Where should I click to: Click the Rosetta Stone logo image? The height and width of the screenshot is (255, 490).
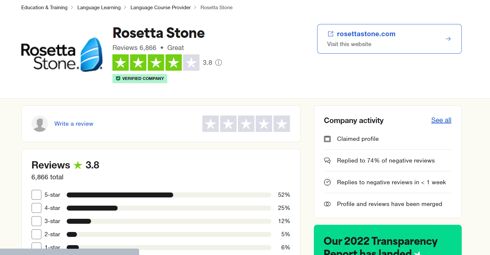(x=62, y=55)
